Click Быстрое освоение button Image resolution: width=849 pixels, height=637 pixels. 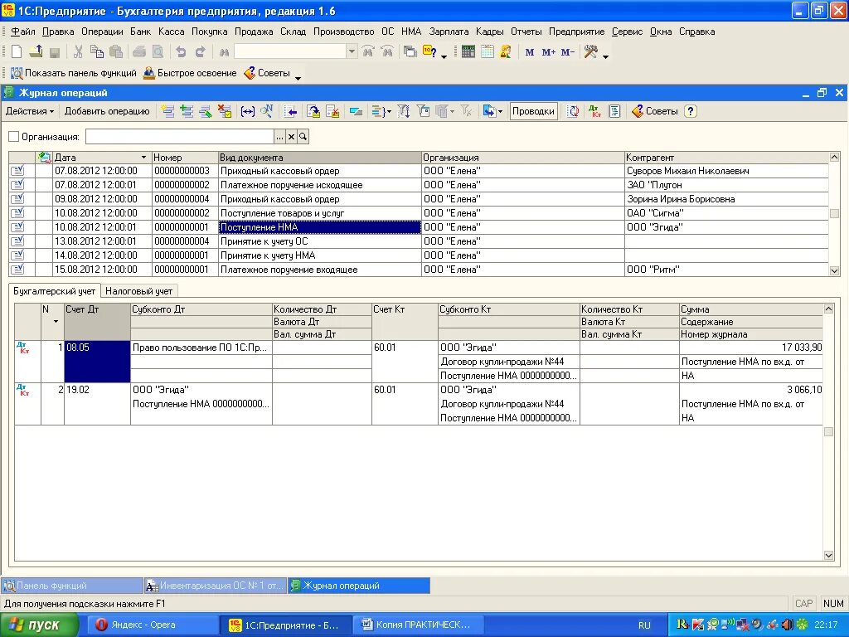190,73
